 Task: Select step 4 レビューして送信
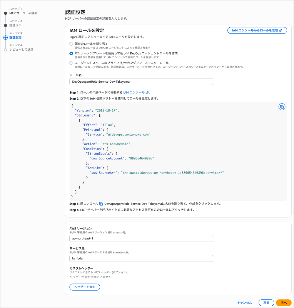tap(21, 49)
